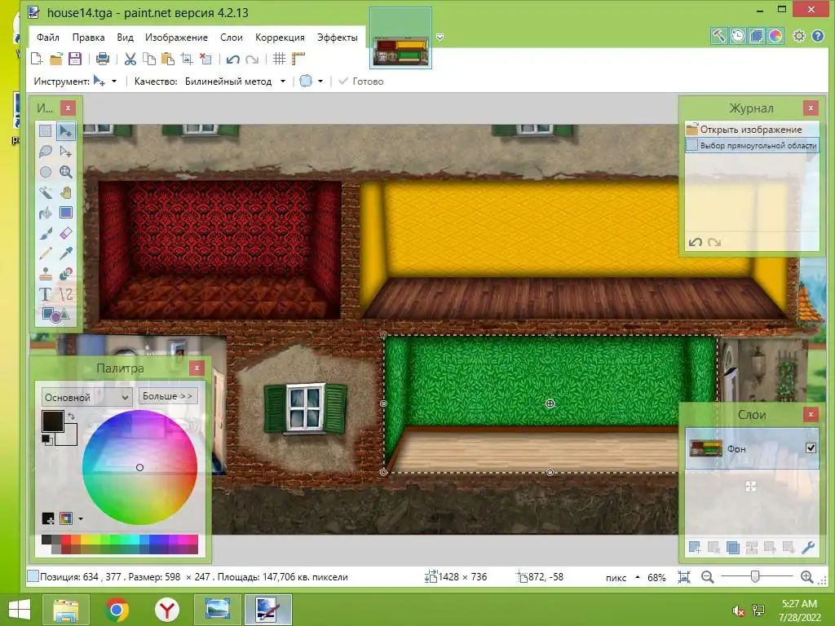Click the Deselect icon in toolbar
835x626 pixels.
point(205,59)
